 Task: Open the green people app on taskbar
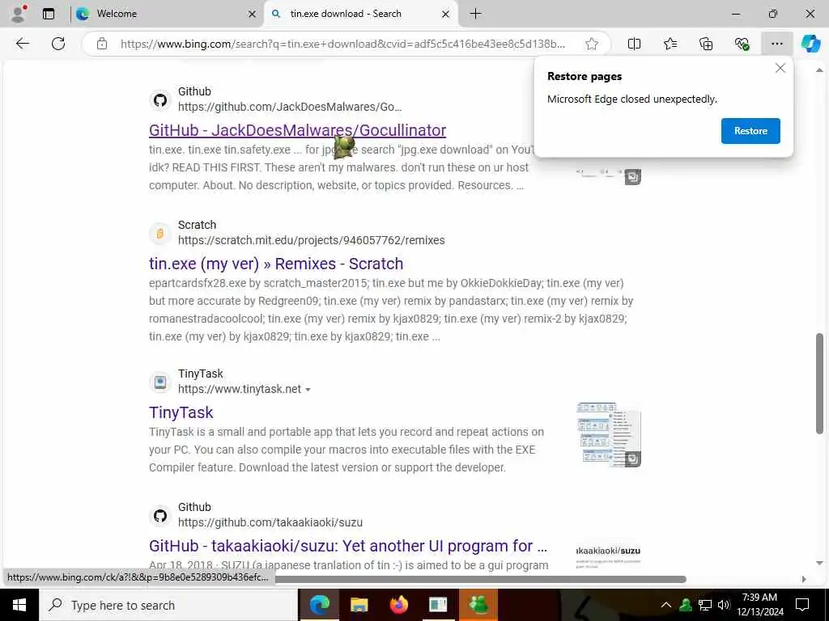coord(478,605)
